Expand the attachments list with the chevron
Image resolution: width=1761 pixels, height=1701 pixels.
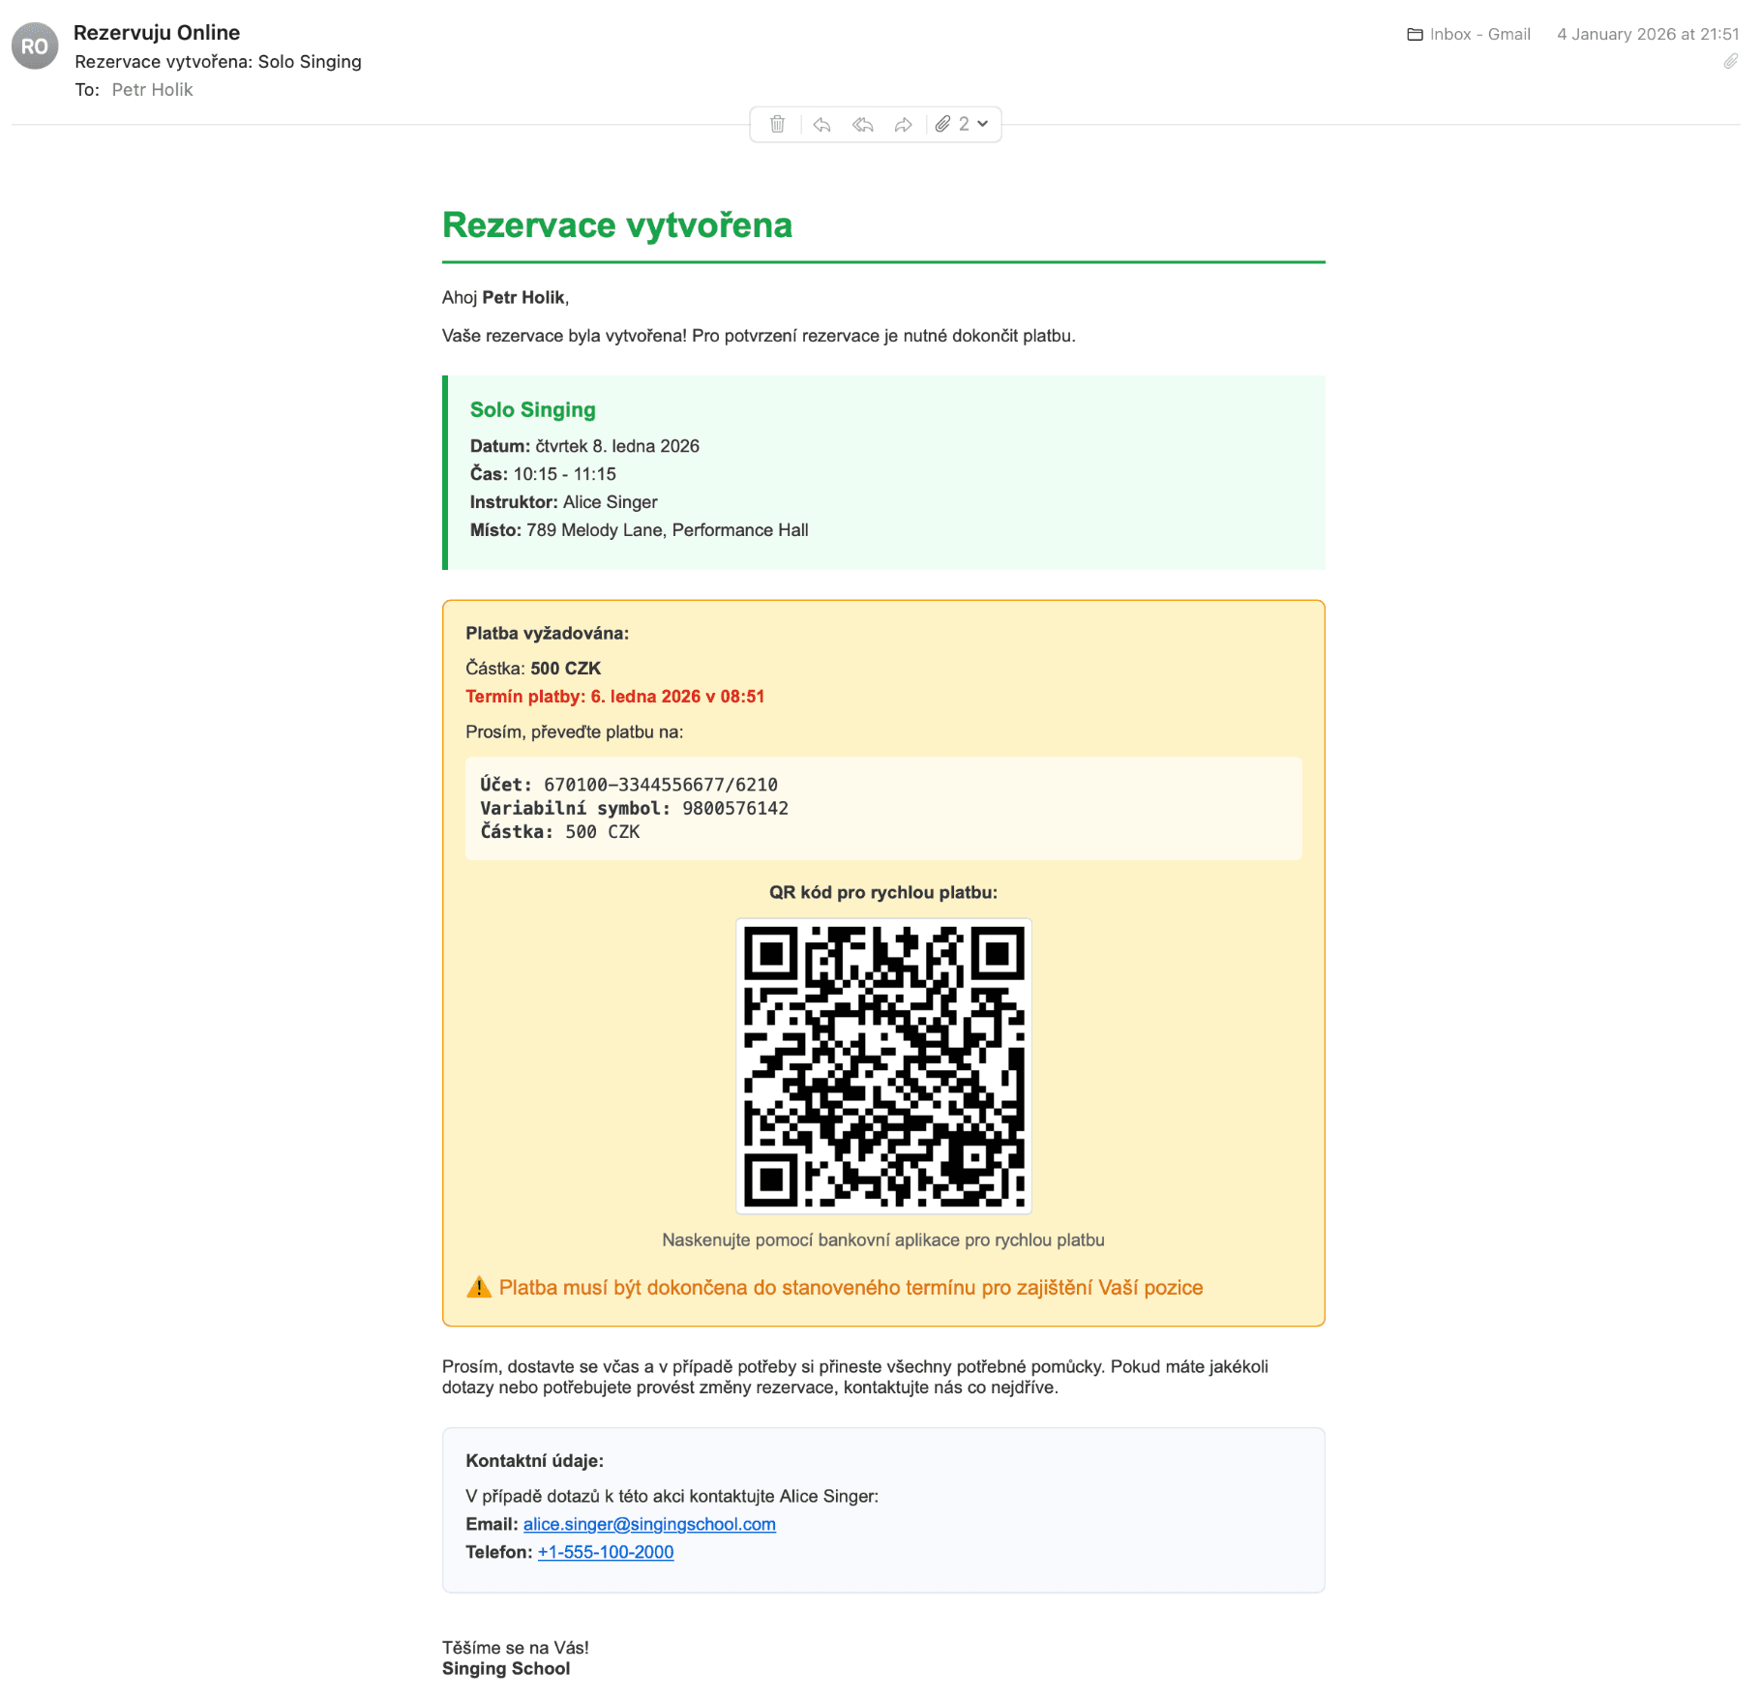click(x=980, y=124)
